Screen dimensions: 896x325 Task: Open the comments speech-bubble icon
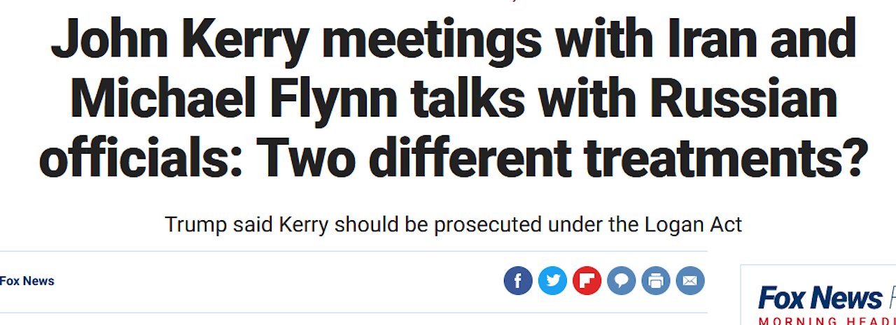[621, 281]
